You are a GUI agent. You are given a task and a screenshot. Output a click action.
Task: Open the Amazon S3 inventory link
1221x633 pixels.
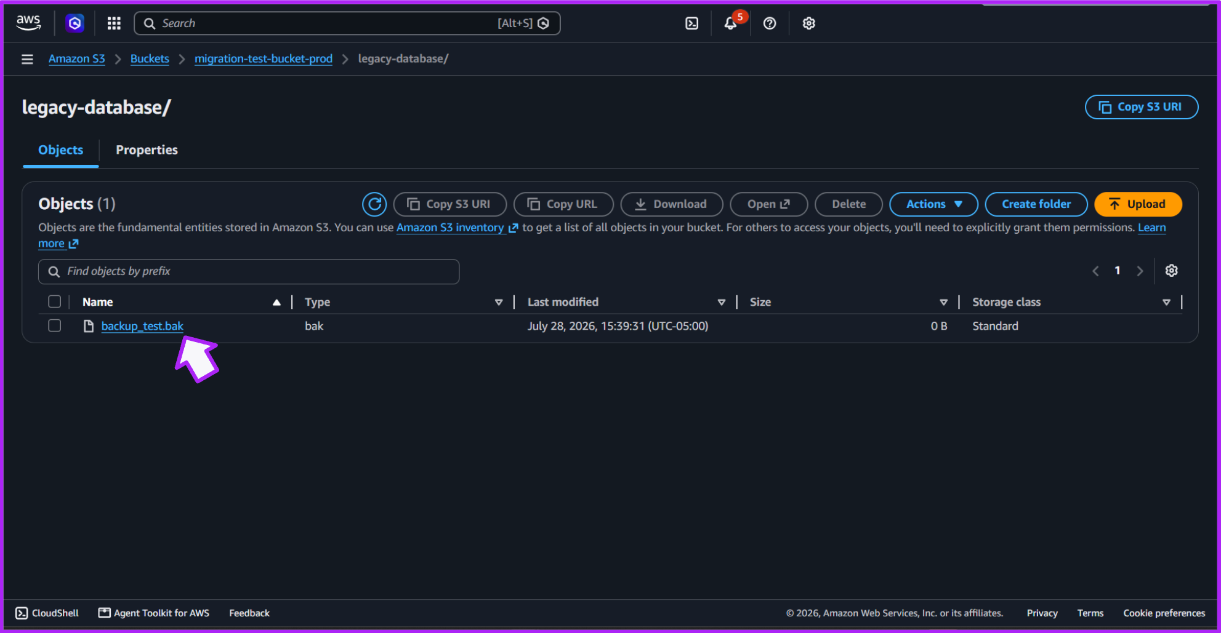click(x=457, y=228)
